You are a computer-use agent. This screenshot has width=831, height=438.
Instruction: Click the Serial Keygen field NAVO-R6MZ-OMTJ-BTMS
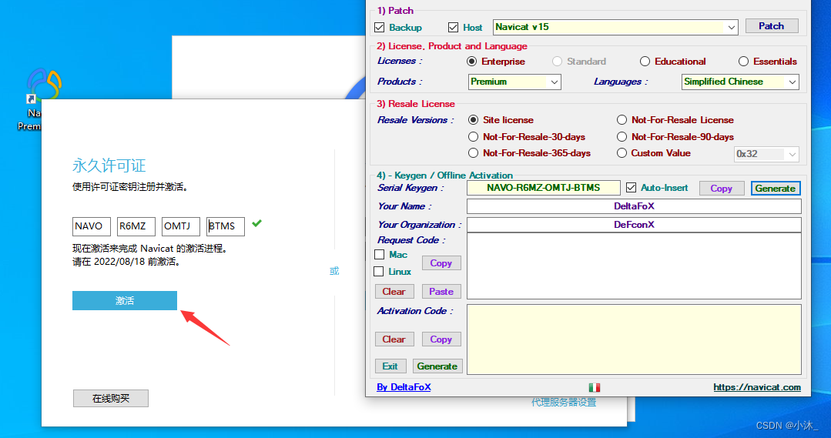(544, 188)
